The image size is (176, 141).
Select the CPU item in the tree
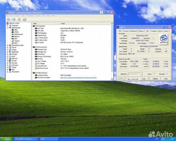16,30
